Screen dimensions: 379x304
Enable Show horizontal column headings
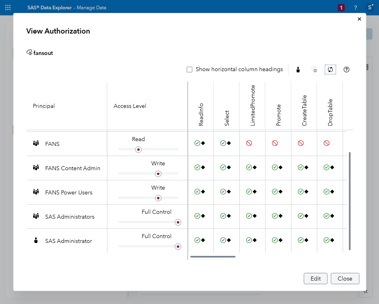point(190,69)
